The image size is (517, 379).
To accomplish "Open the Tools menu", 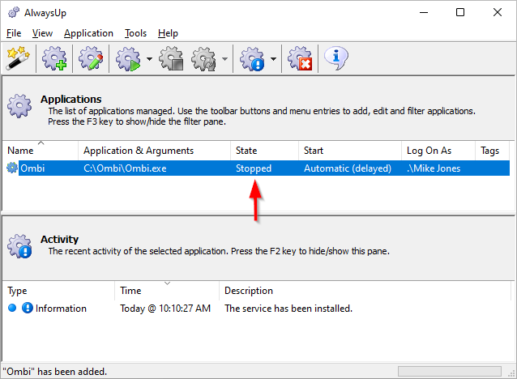I will tap(135, 33).
